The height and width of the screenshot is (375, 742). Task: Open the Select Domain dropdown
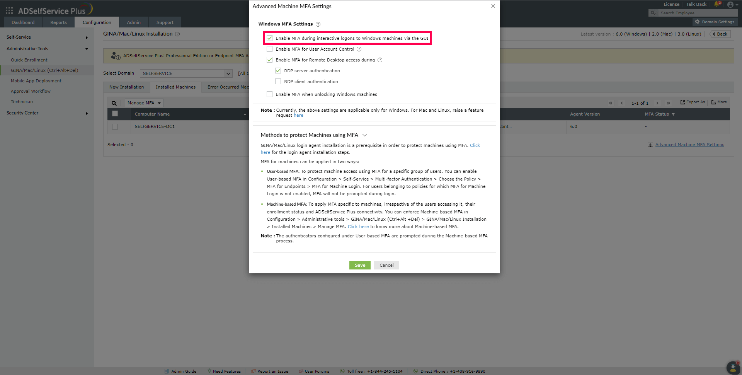[x=186, y=73]
